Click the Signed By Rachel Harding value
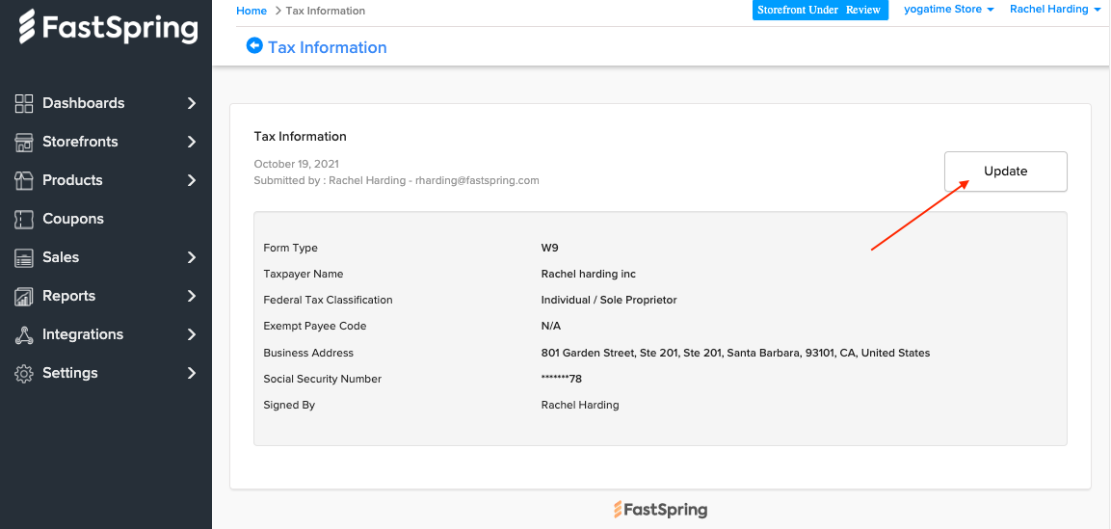 click(x=580, y=405)
